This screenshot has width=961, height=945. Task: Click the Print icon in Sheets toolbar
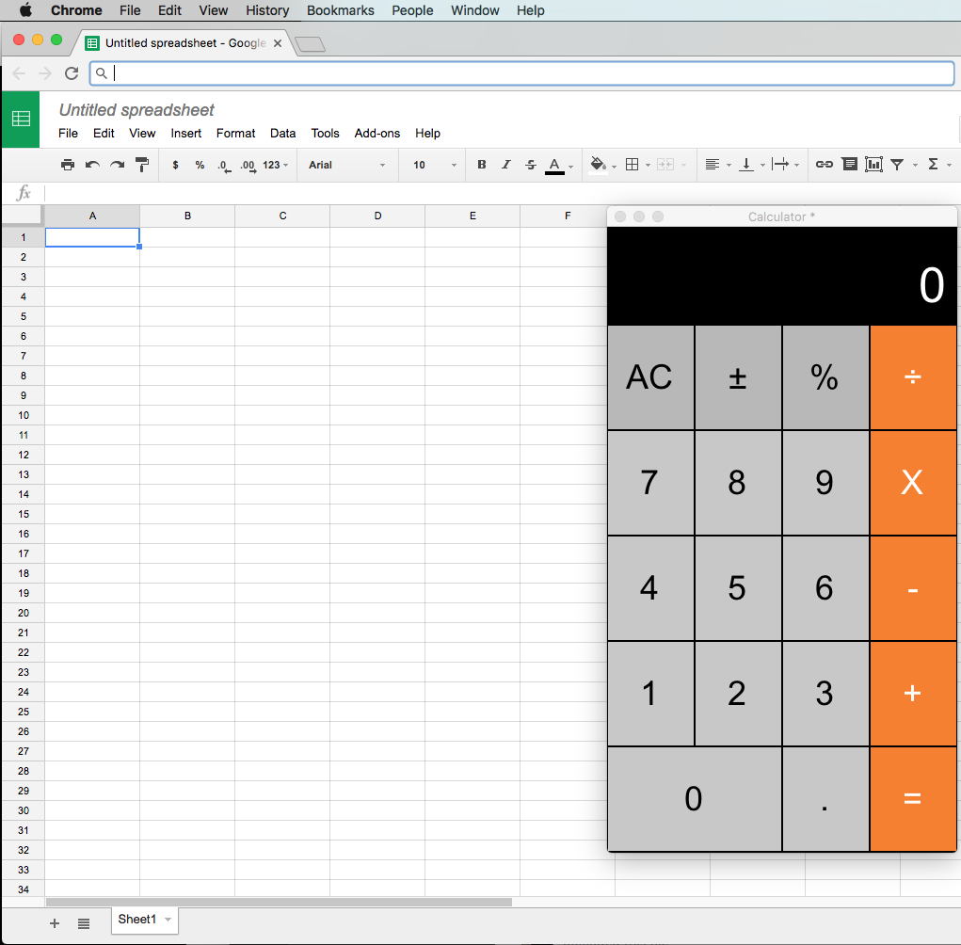(x=68, y=164)
